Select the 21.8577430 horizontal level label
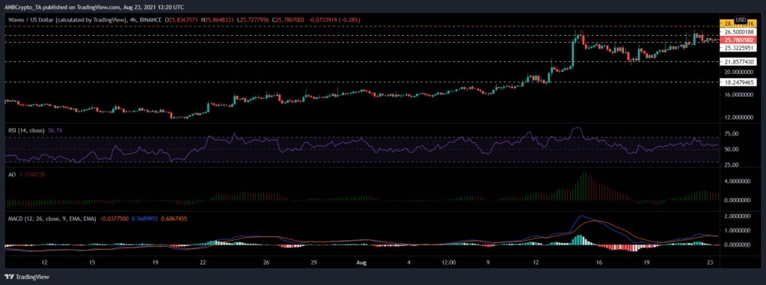Viewport: 766px width, 285px height. tap(740, 61)
